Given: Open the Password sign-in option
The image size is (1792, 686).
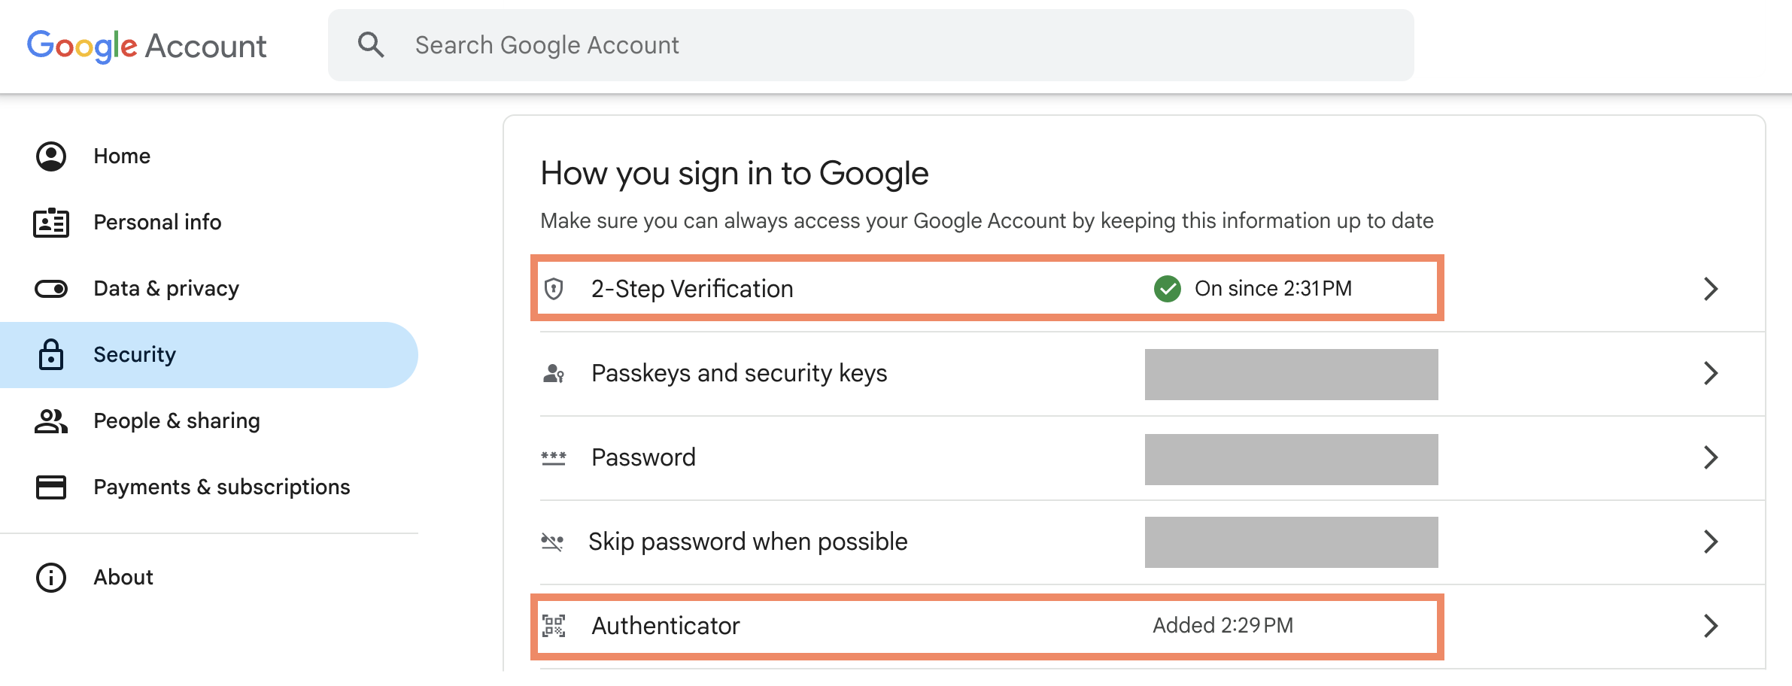Looking at the screenshot, I should 1153,458.
